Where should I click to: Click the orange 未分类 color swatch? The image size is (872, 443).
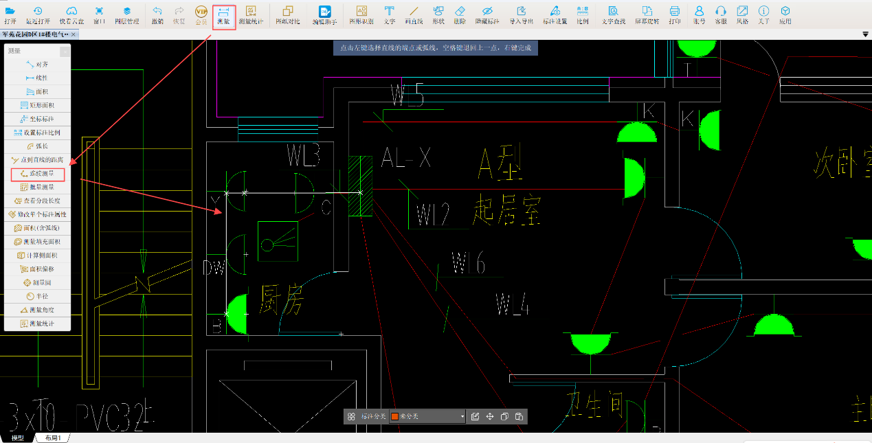point(394,417)
